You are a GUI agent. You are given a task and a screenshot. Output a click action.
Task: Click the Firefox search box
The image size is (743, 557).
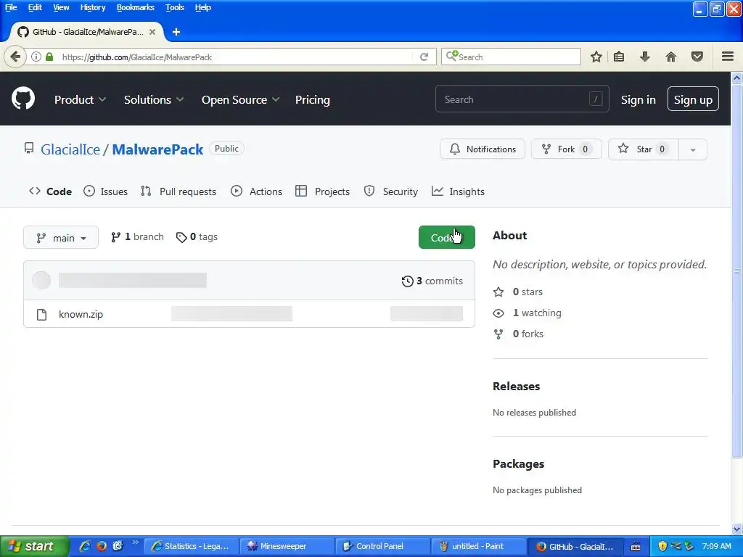tap(511, 57)
